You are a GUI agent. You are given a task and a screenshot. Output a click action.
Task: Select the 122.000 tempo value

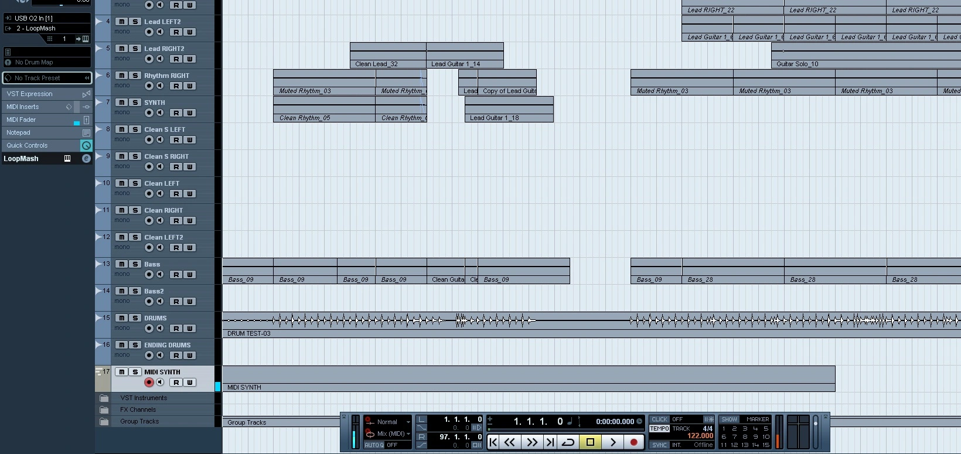(700, 436)
